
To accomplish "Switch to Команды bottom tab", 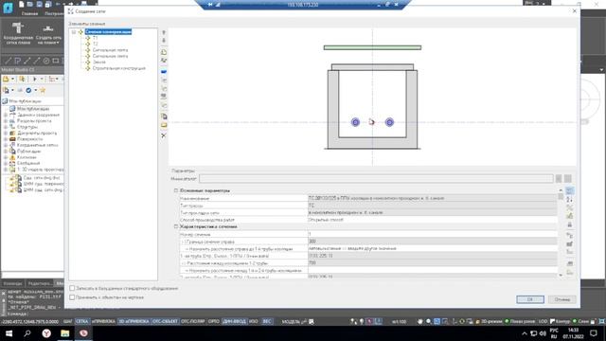I will (x=12, y=283).
